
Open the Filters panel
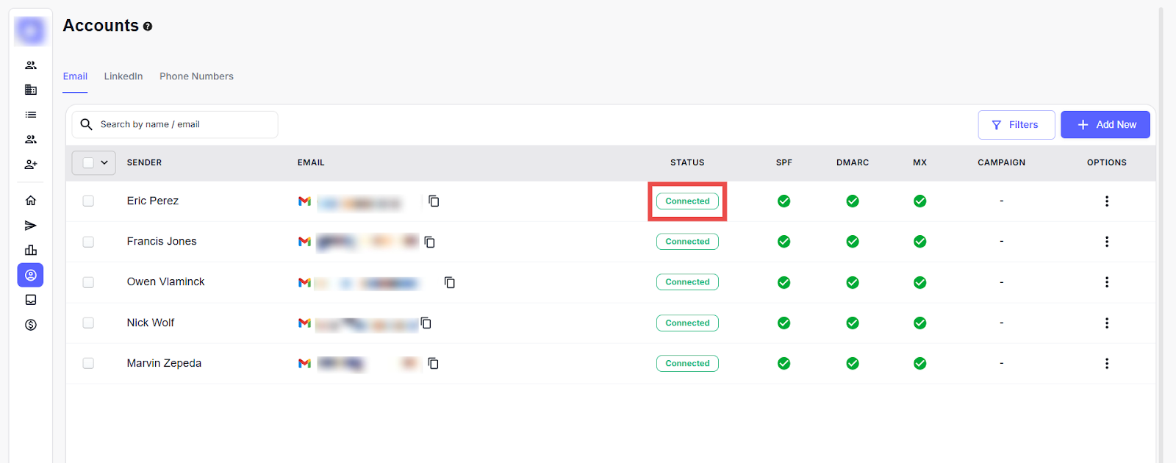tap(1016, 125)
